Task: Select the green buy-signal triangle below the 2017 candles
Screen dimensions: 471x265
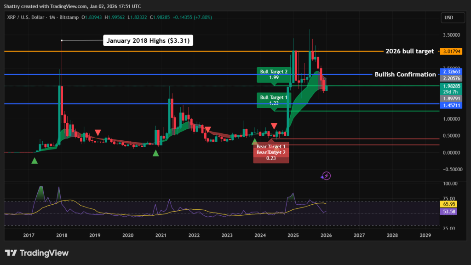Action: click(34, 161)
